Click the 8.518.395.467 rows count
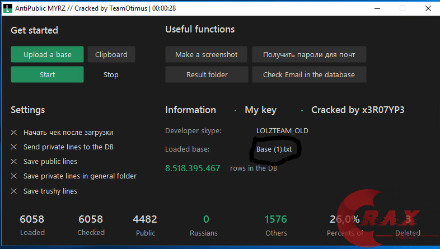 pyautogui.click(x=193, y=168)
